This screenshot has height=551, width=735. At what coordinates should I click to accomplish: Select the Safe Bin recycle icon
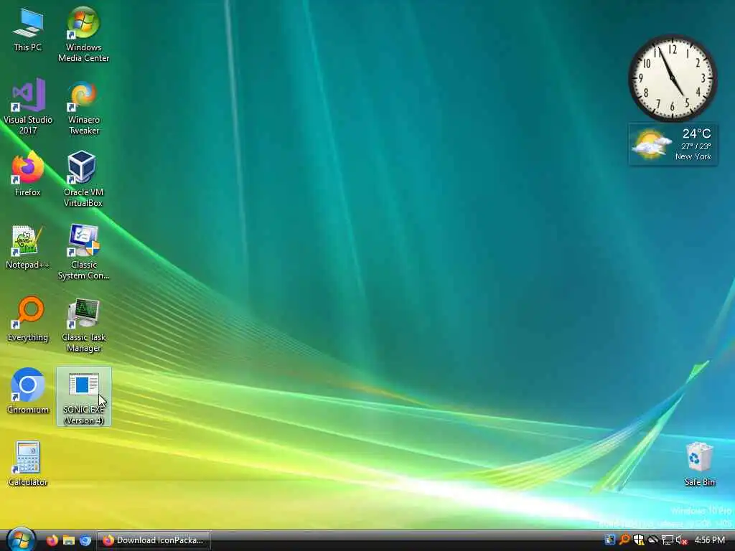point(699,464)
